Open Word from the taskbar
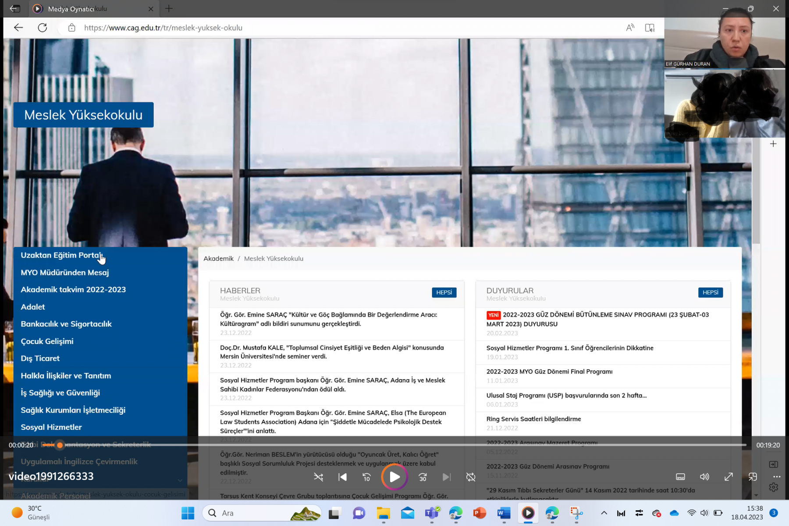This screenshot has height=526, width=789. (x=504, y=513)
